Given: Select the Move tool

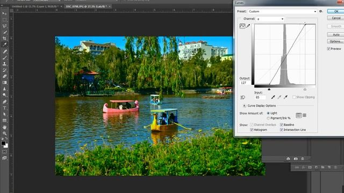Looking at the screenshot, I should (x=4, y=13).
